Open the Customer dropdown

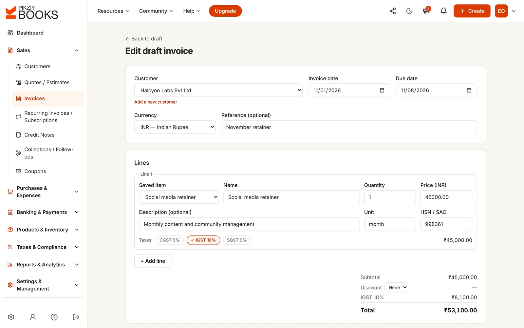pyautogui.click(x=218, y=90)
